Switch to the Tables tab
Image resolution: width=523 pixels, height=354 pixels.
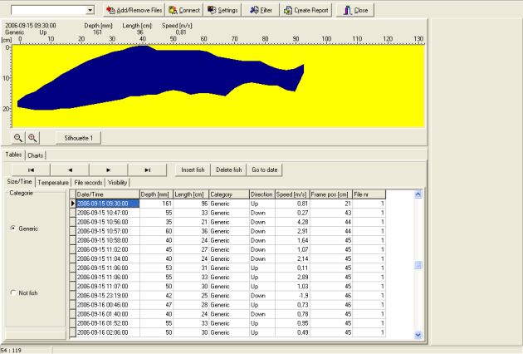click(x=13, y=155)
